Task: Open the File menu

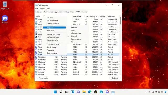Action: (36, 8)
